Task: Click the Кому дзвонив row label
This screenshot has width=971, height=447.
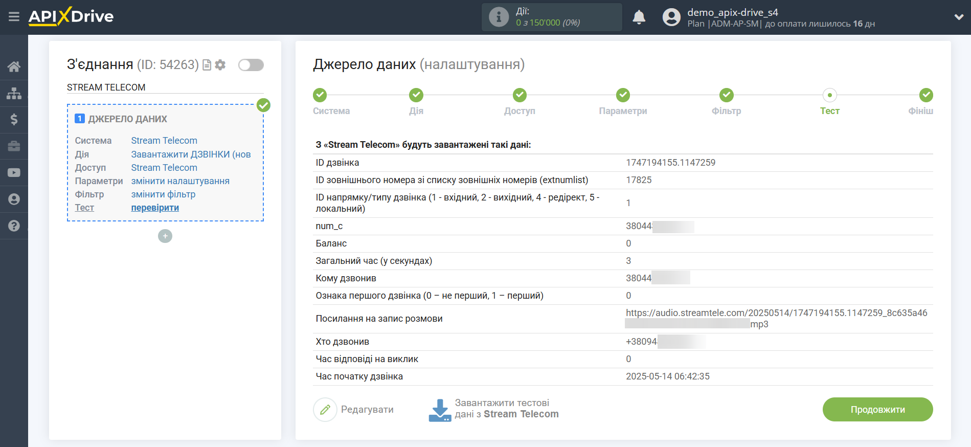Action: (x=346, y=278)
